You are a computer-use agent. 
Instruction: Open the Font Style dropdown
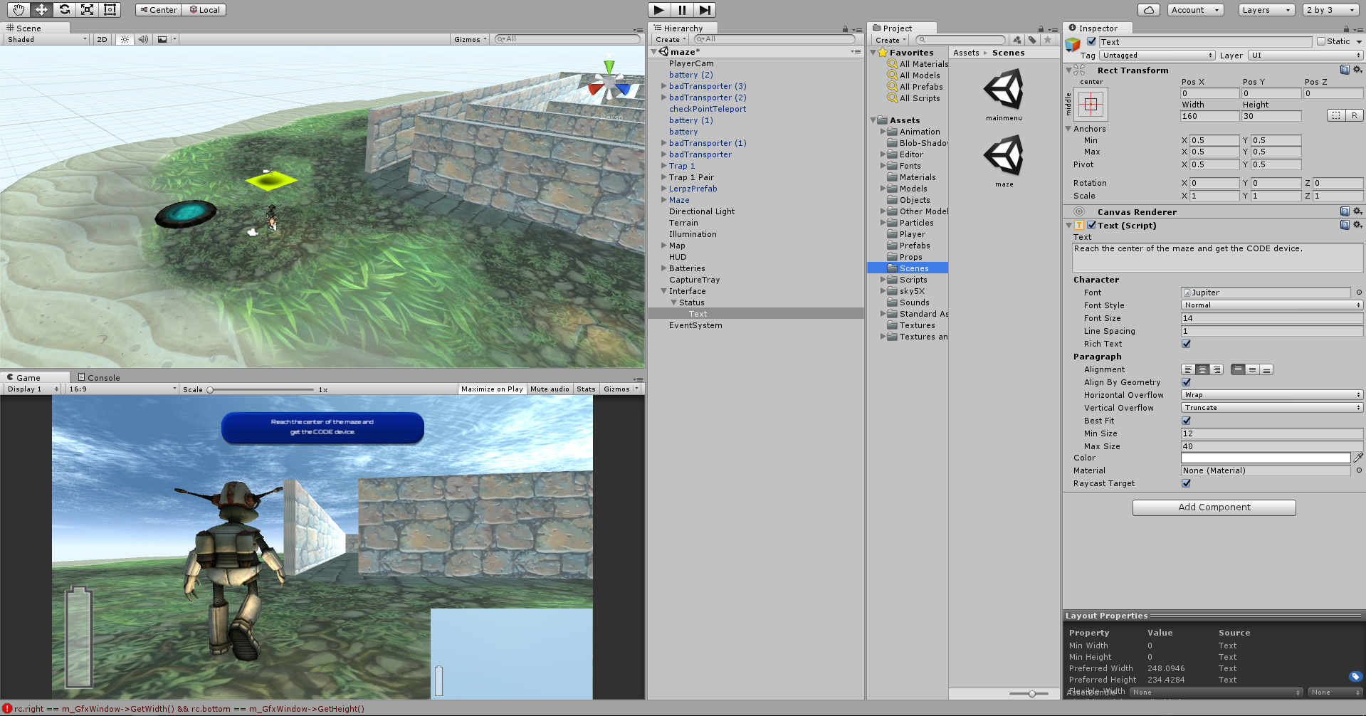click(x=1271, y=305)
